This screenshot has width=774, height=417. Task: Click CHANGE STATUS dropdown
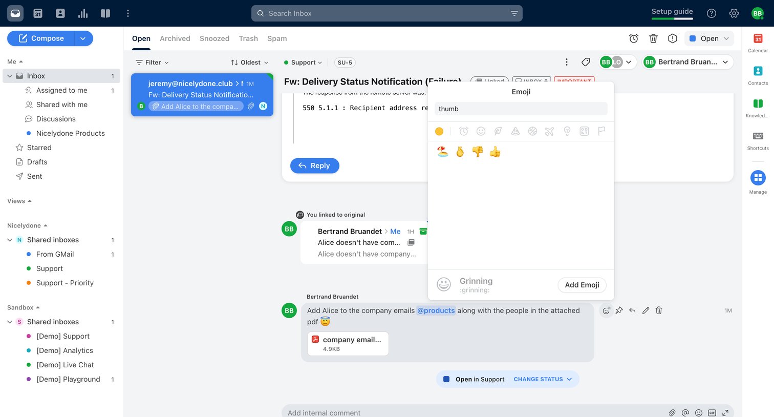(543, 379)
